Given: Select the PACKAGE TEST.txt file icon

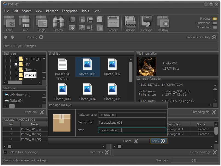Looking at the screenshot, I should [63, 64].
